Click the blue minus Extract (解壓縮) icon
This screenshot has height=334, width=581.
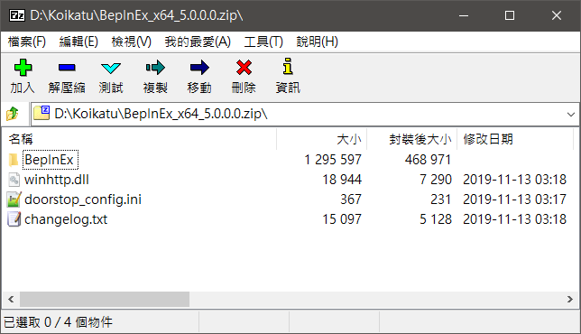coord(67,68)
